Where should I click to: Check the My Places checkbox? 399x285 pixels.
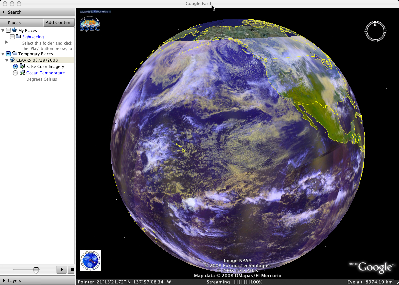(8, 31)
